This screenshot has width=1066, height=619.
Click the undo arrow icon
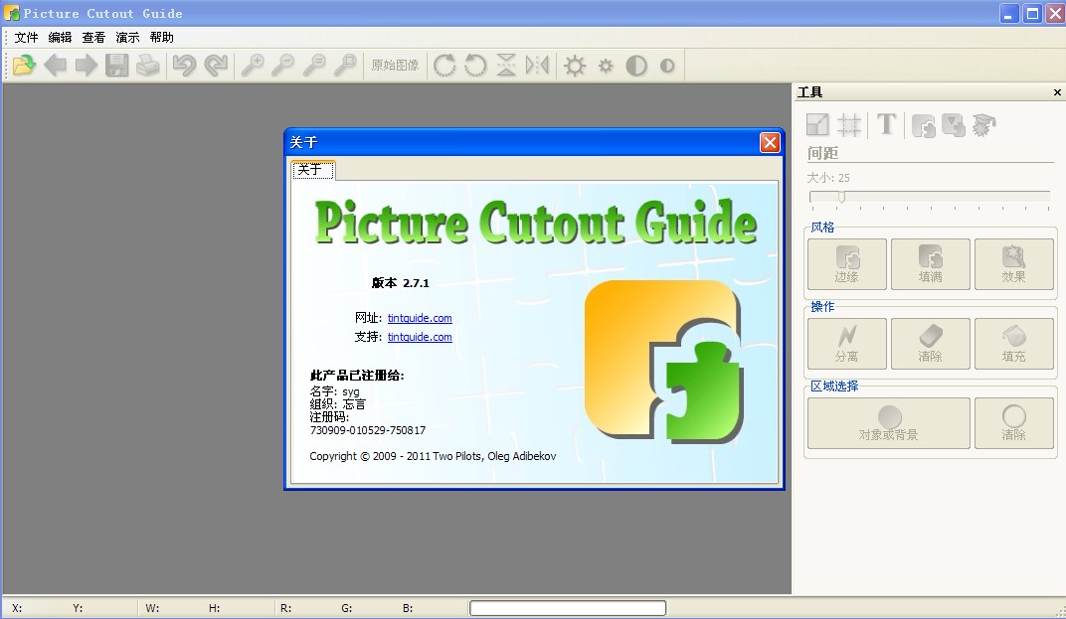click(x=184, y=66)
